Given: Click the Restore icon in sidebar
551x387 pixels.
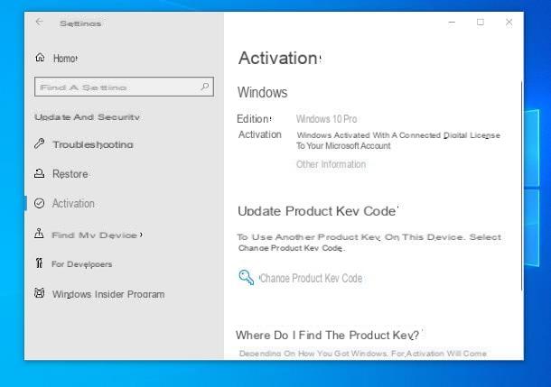Looking at the screenshot, I should pyautogui.click(x=40, y=173).
